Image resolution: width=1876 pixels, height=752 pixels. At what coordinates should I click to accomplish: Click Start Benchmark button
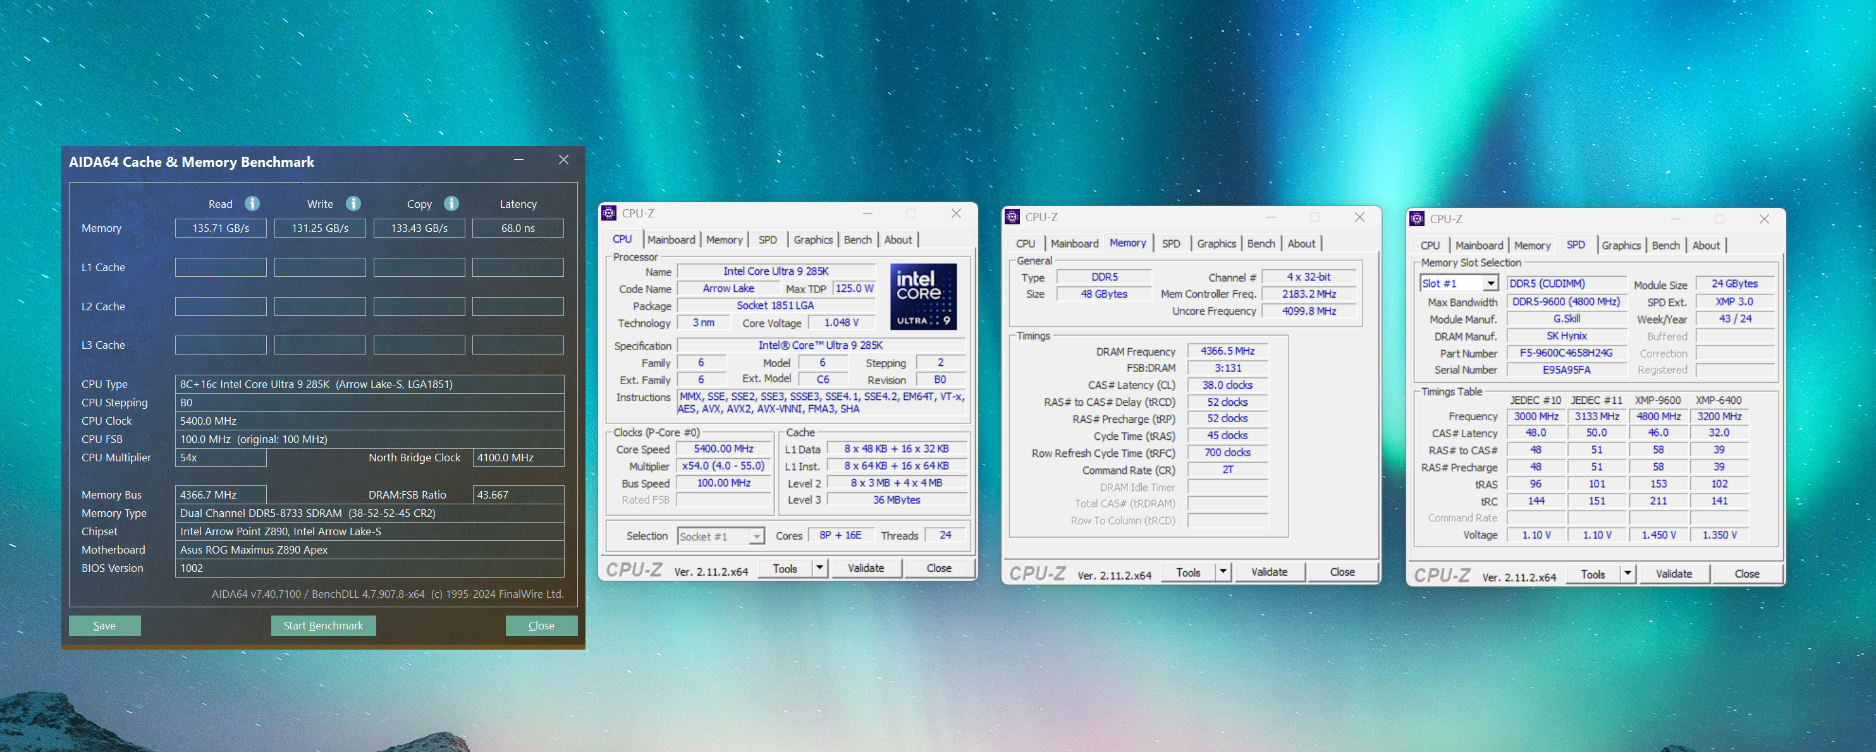[x=323, y=626]
